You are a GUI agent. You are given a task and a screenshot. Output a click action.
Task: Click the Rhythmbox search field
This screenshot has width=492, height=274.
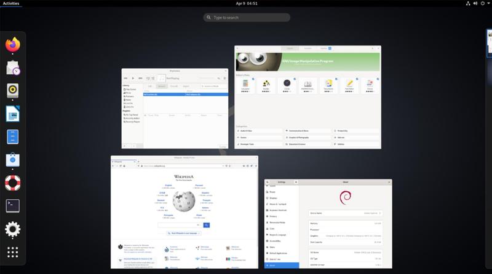tap(214, 86)
